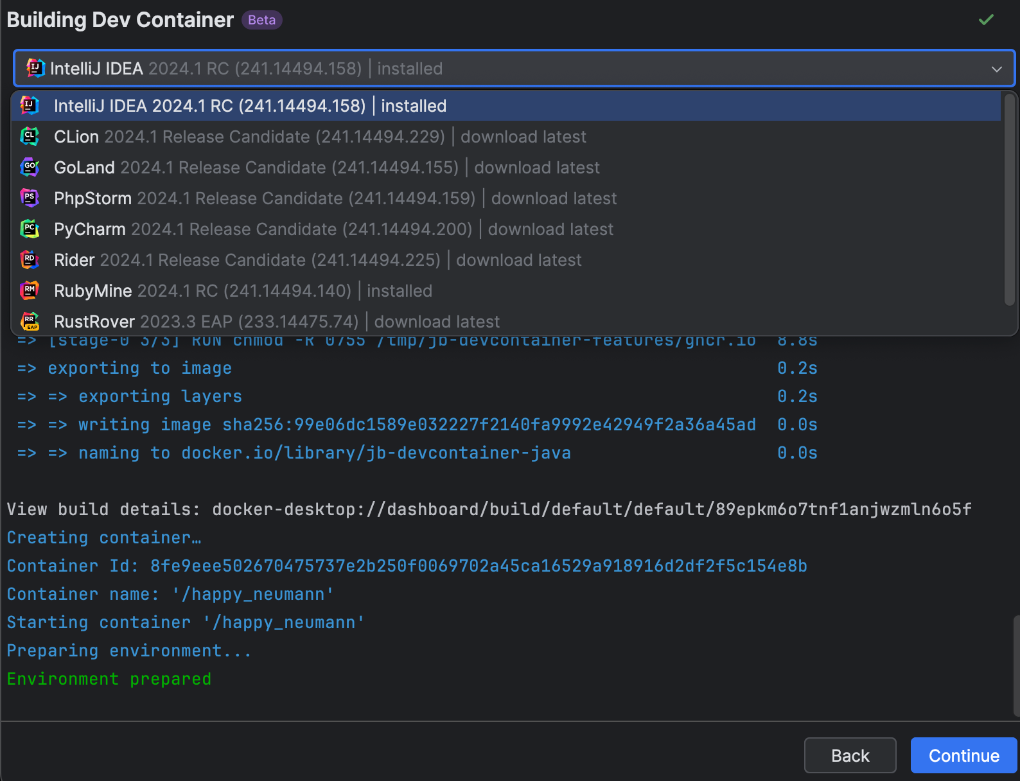Click the build log vertical scrollbar

click(1016, 666)
